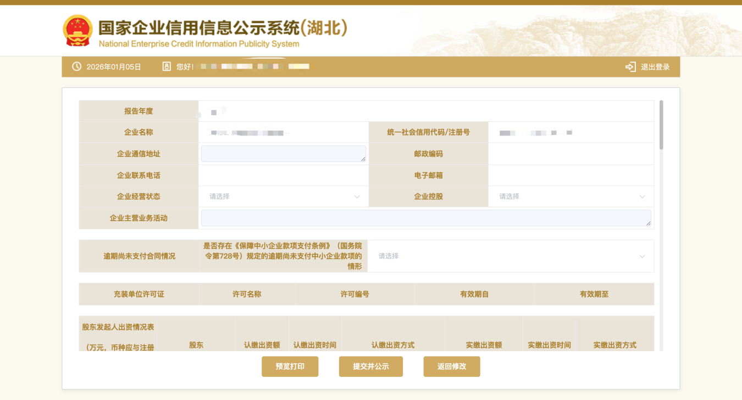Click the logout arrow icon
Viewport: 742px width, 400px height.
[x=630, y=67]
